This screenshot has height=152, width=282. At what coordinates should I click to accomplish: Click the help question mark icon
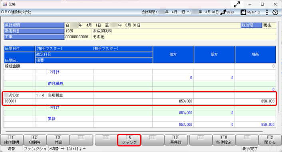[275, 12]
